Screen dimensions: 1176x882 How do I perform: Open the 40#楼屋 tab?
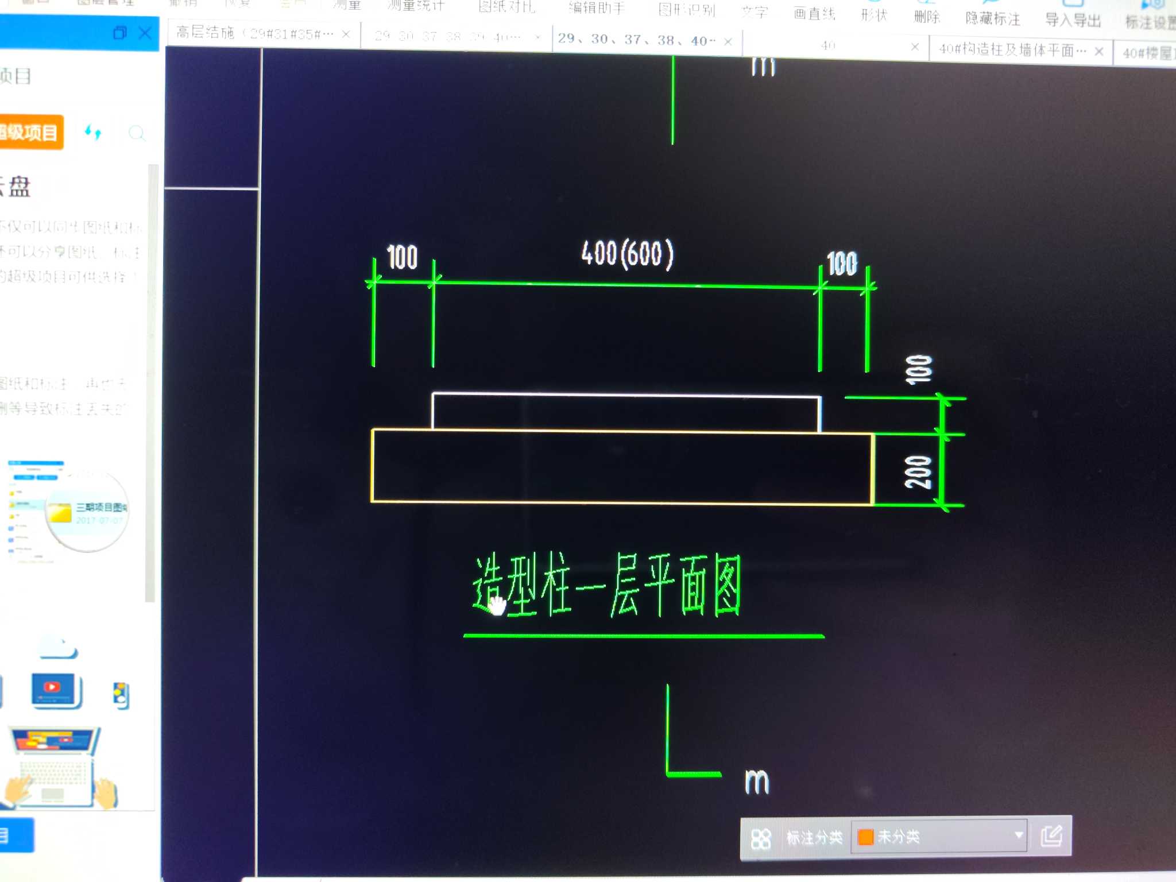[1148, 53]
